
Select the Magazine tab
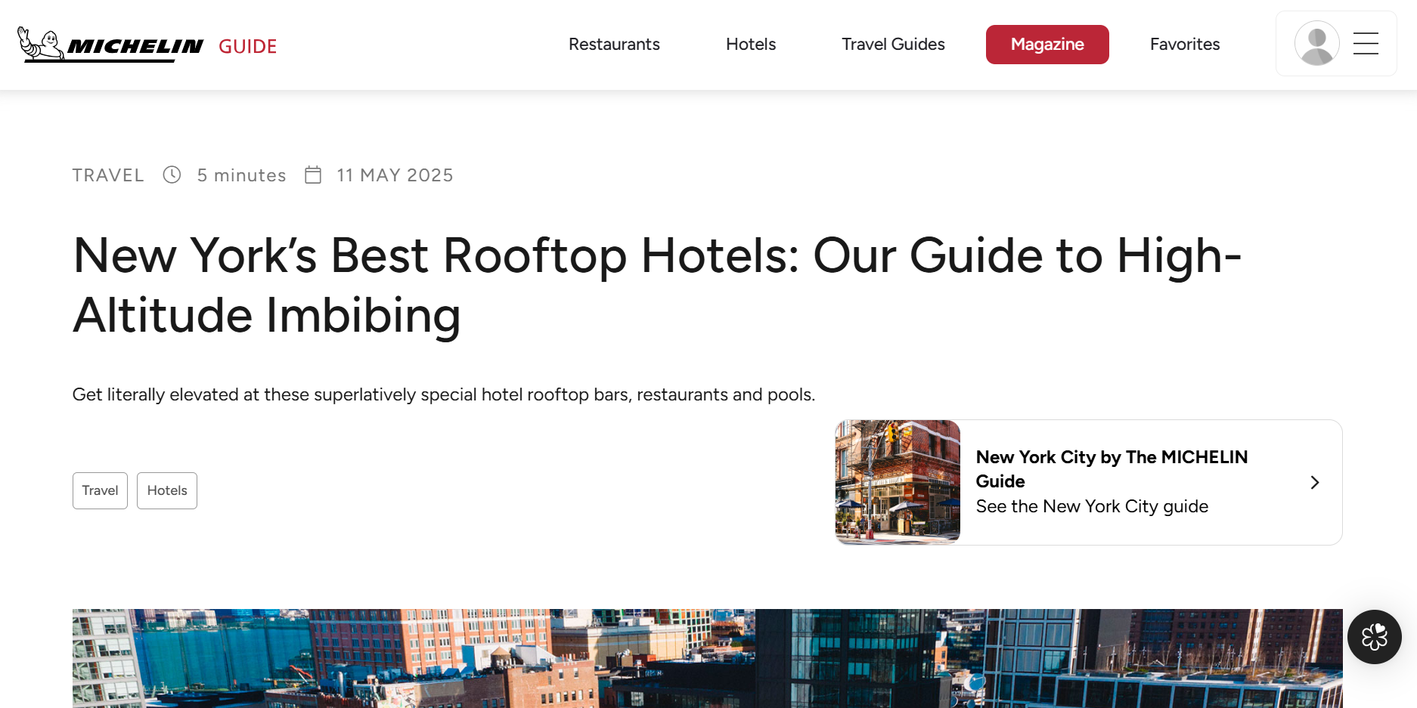click(1047, 45)
